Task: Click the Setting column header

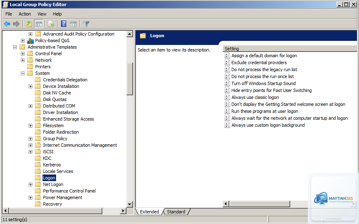Action: tap(290, 49)
